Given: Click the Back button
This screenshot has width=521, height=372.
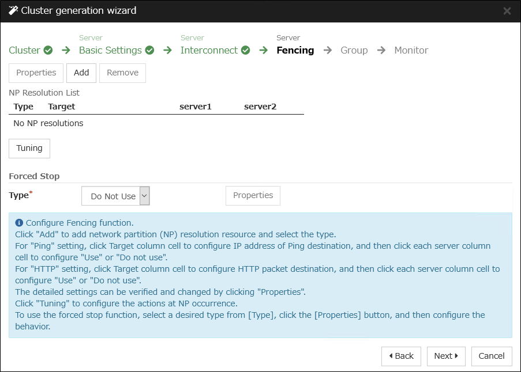Looking at the screenshot, I should click(401, 356).
